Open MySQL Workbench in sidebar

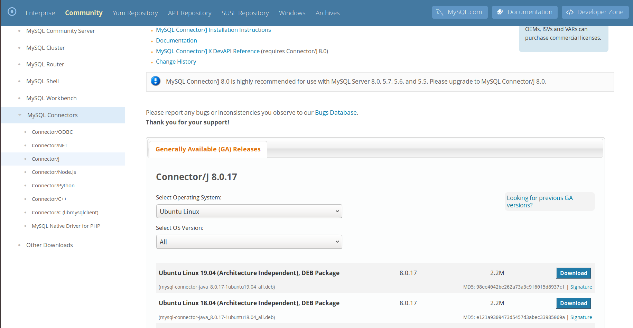tap(52, 98)
